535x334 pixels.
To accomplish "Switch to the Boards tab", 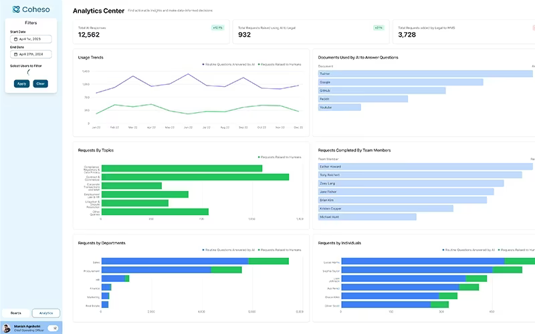I will 15,313.
